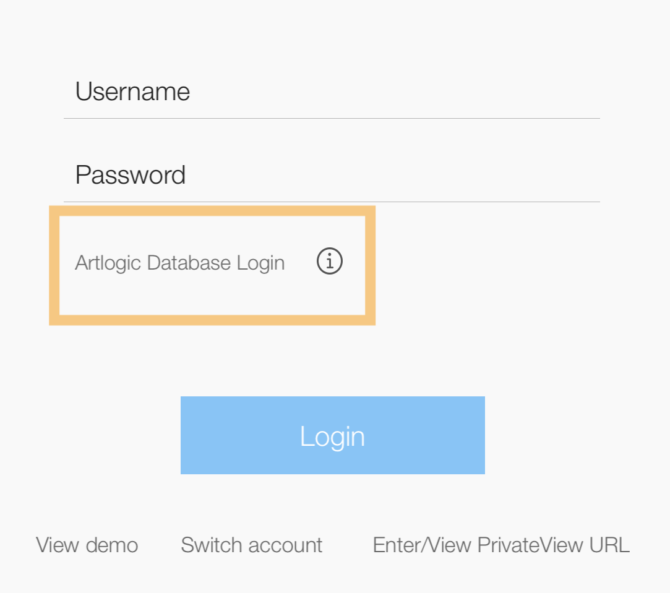670x593 pixels.
Task: Focus the Username input field
Action: pyautogui.click(x=332, y=92)
